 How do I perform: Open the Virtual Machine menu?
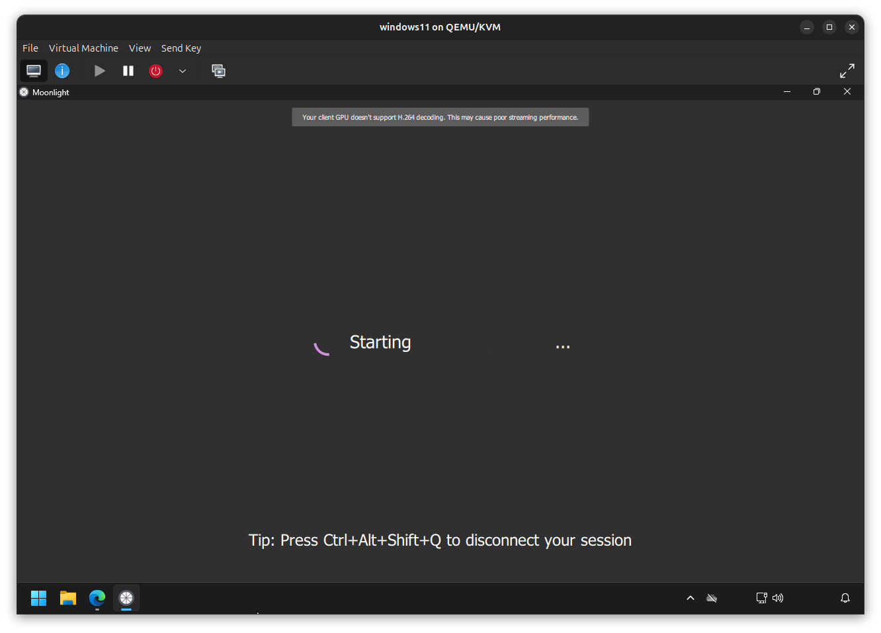click(x=83, y=48)
